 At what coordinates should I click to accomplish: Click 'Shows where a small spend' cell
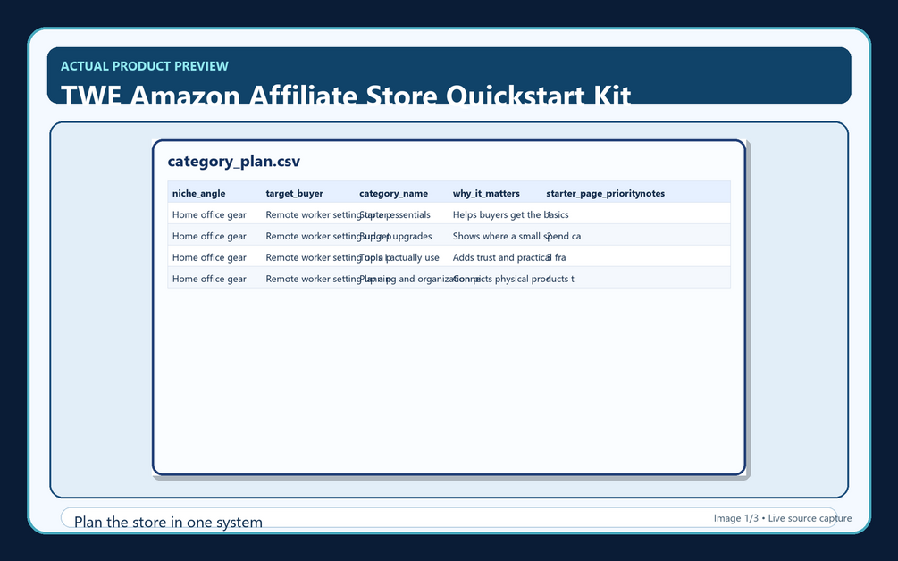click(x=516, y=236)
